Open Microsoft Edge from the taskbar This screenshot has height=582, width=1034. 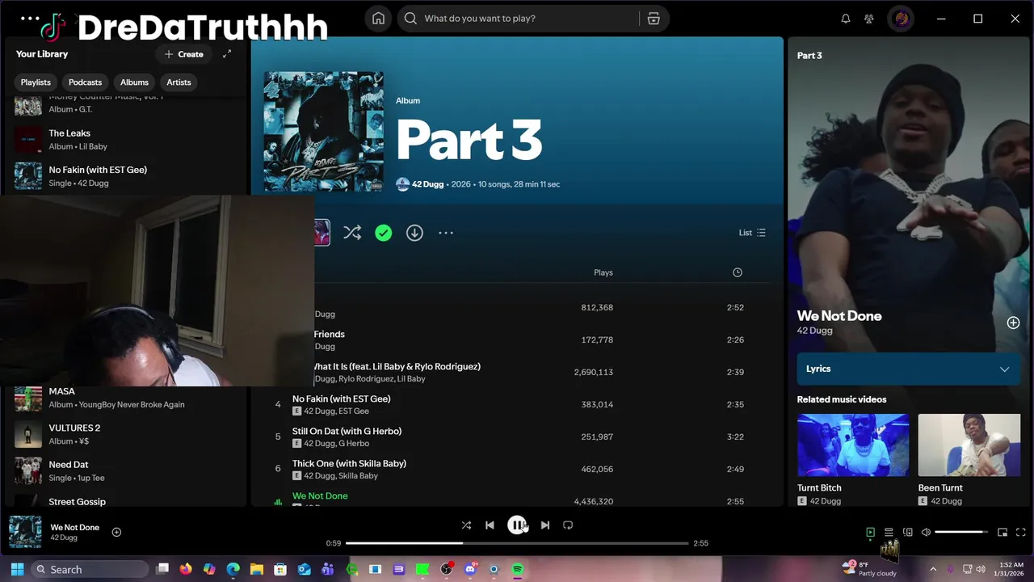coord(233,569)
